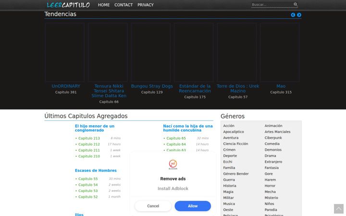Open Torre de Dios : Urek Mazino link
The height and width of the screenshot is (216, 346).
238,89
